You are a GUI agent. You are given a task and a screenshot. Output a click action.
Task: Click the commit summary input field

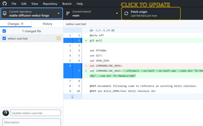[x=35, y=113]
